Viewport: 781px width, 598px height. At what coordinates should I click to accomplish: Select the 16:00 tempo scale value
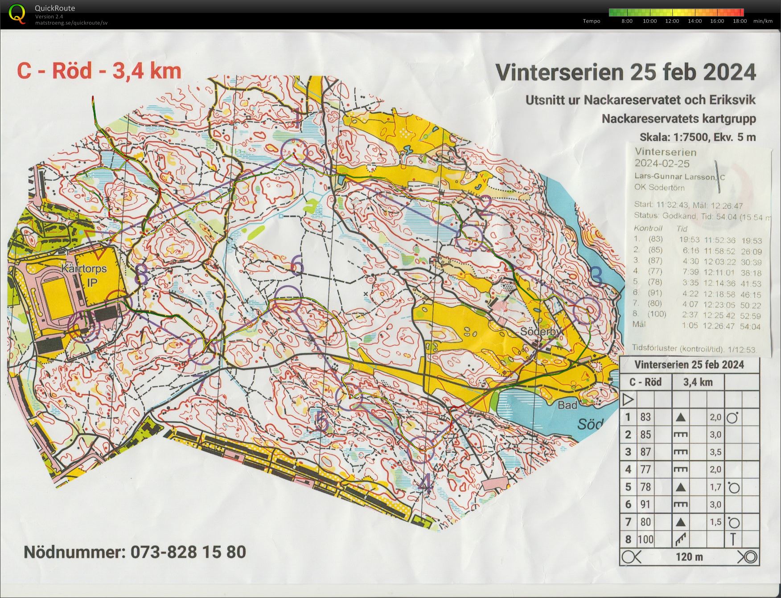pos(717,21)
